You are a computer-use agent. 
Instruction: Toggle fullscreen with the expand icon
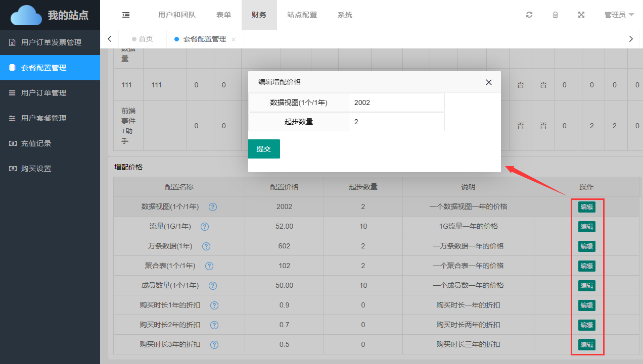coord(581,15)
